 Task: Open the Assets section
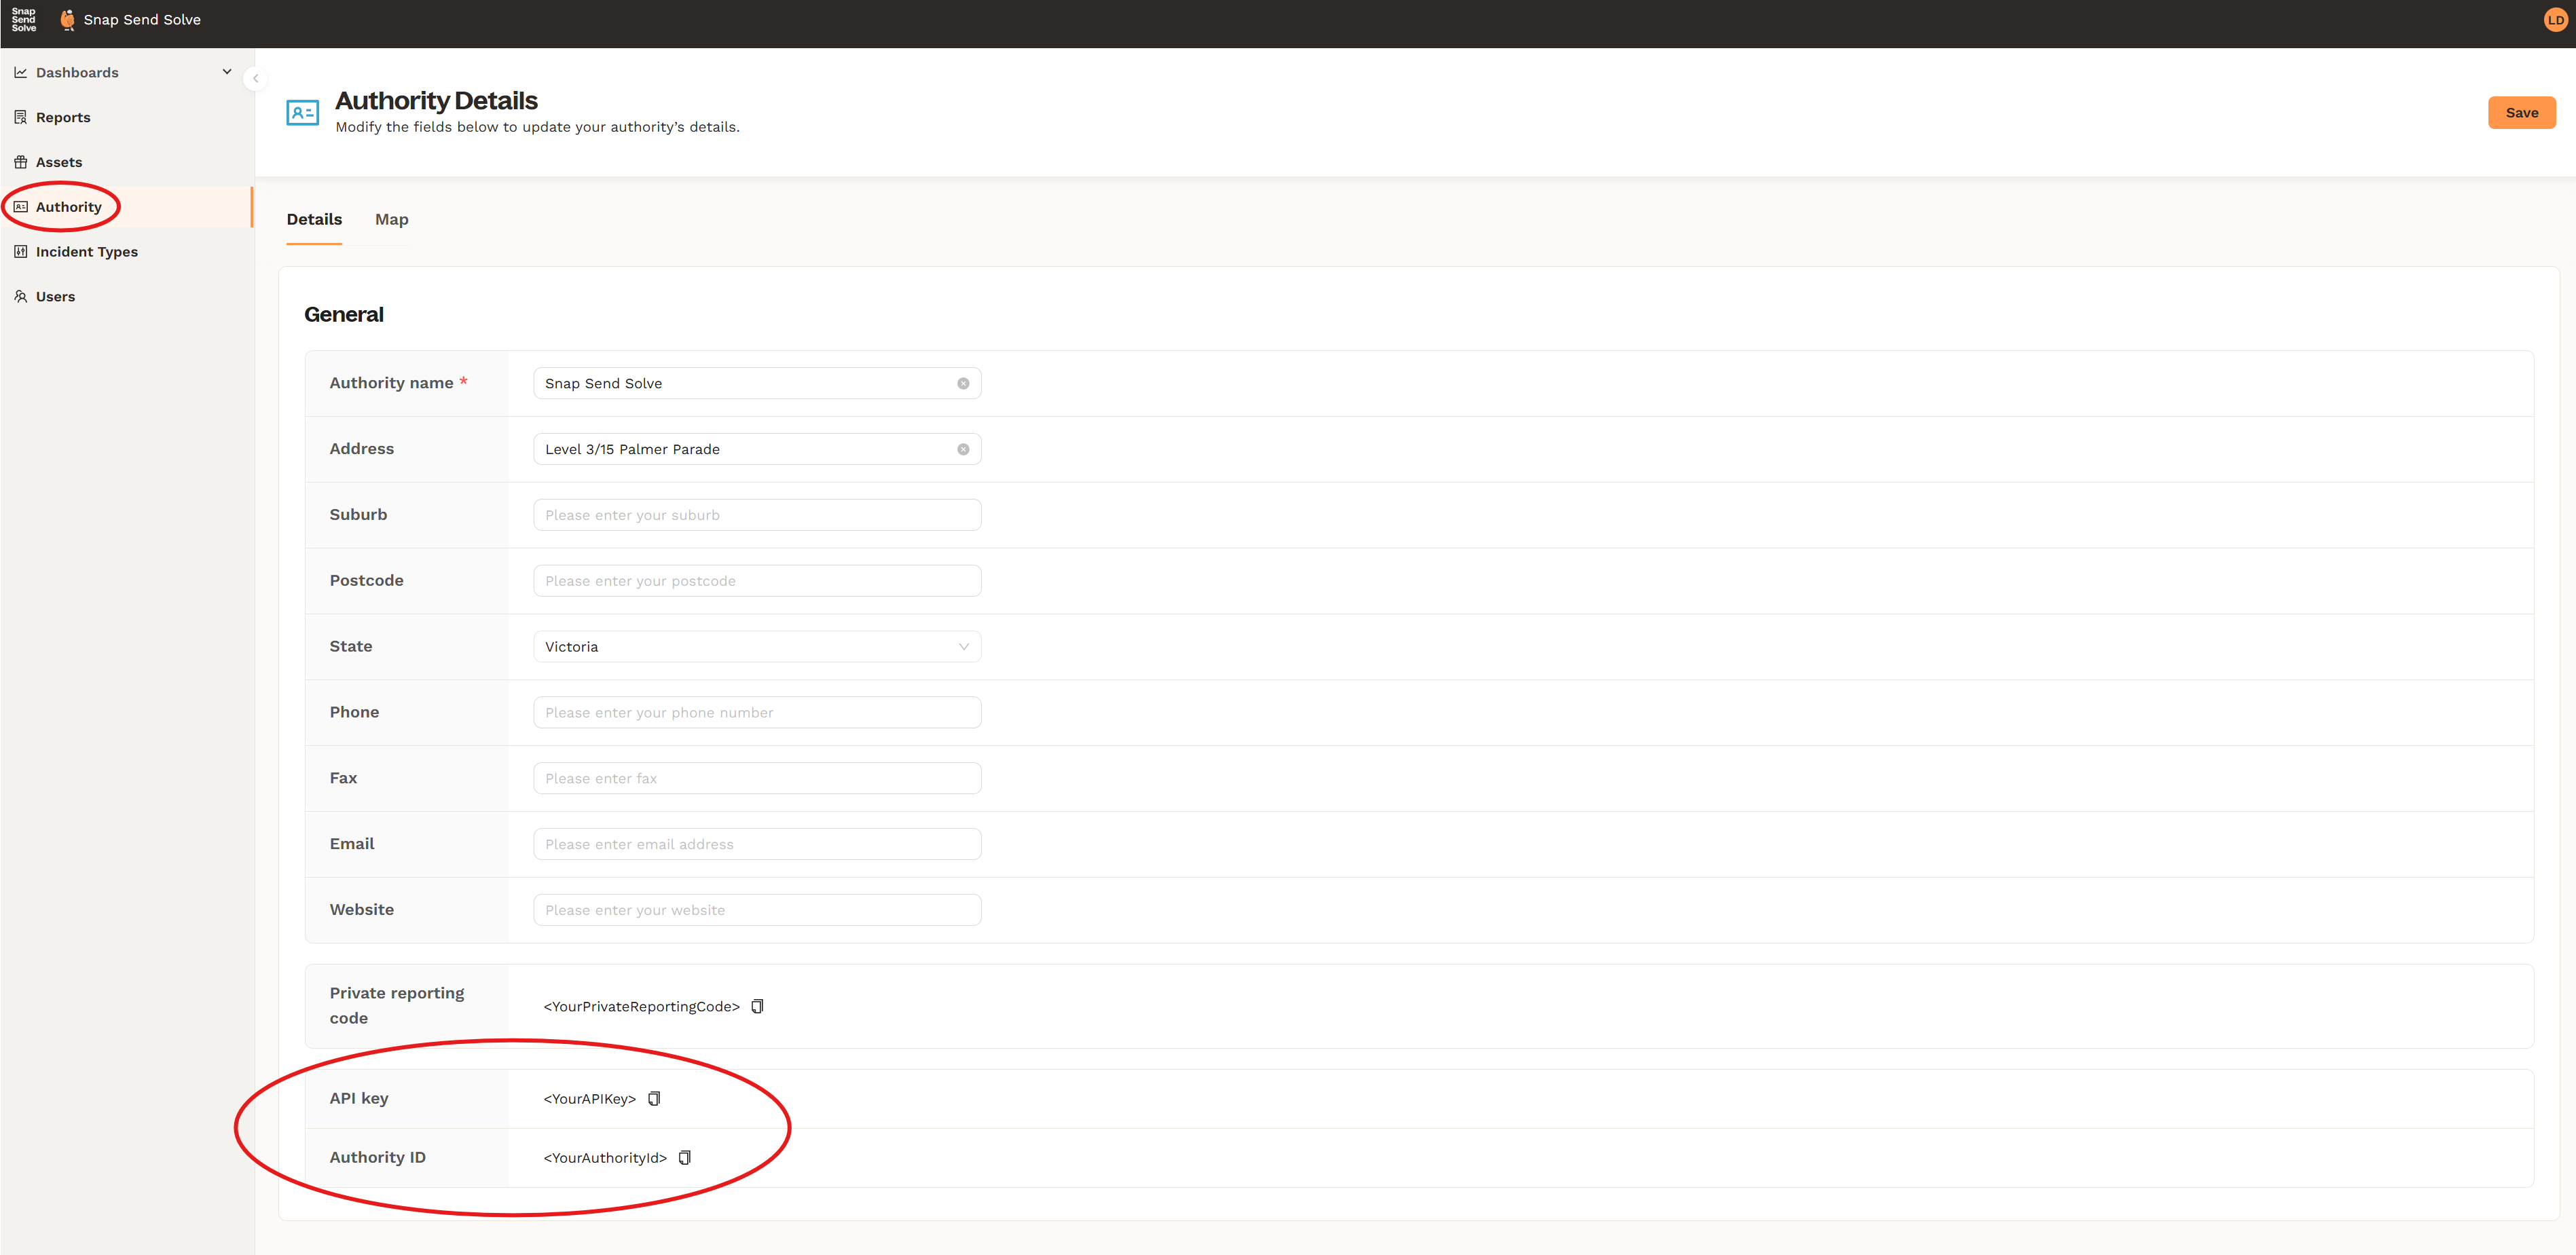click(x=59, y=162)
